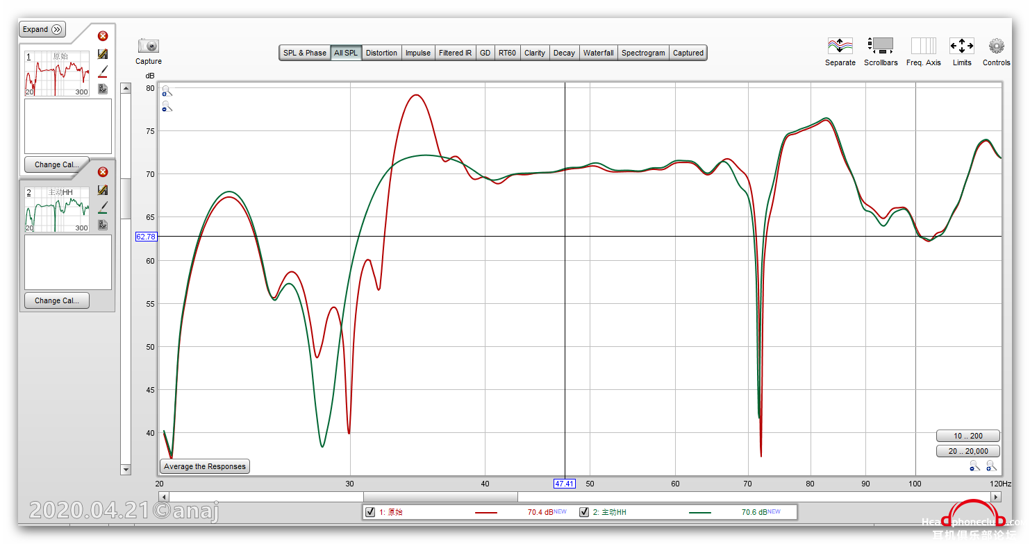
Task: Remove measurement 2 with its red X
Action: coord(103,172)
